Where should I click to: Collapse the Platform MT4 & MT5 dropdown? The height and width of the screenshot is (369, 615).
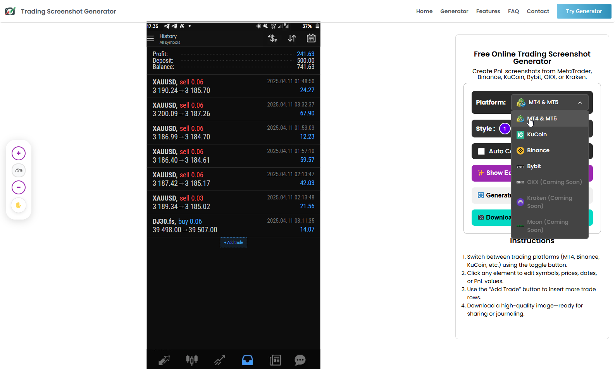(550, 103)
